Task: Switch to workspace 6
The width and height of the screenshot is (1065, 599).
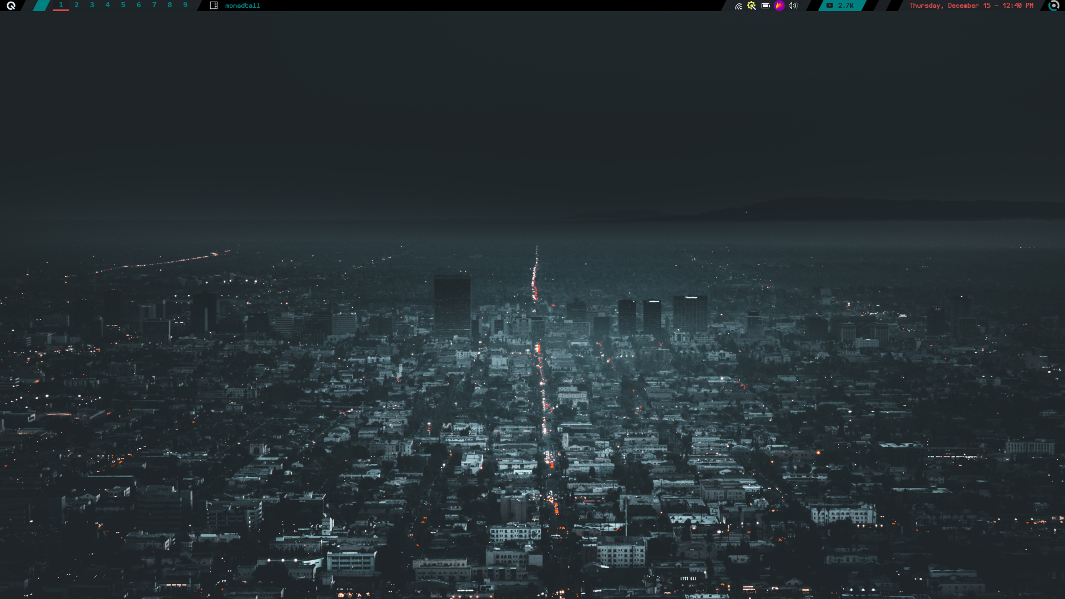Action: click(139, 5)
